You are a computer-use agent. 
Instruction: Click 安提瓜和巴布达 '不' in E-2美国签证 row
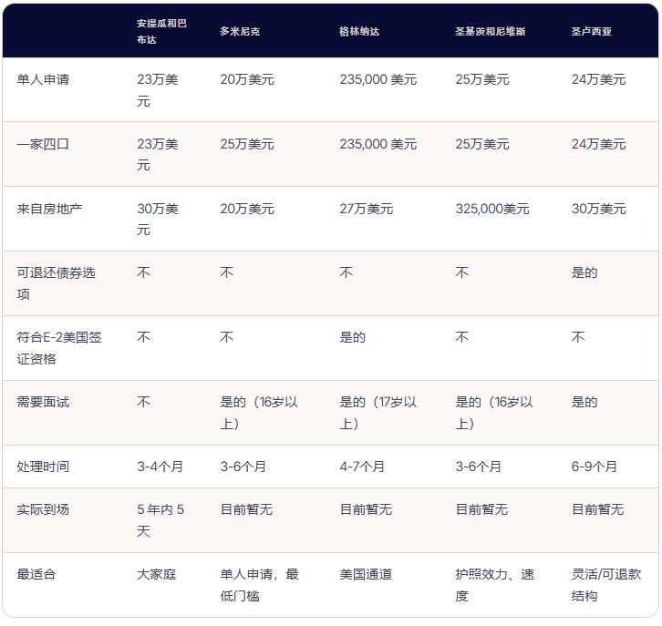pyautogui.click(x=143, y=337)
